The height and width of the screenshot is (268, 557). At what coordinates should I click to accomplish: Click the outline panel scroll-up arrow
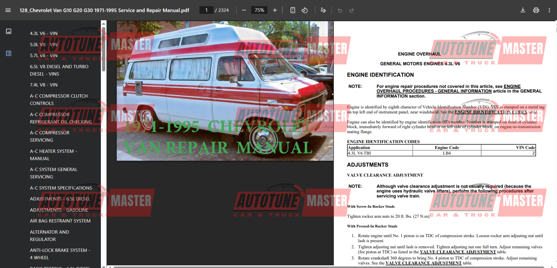pos(104,23)
